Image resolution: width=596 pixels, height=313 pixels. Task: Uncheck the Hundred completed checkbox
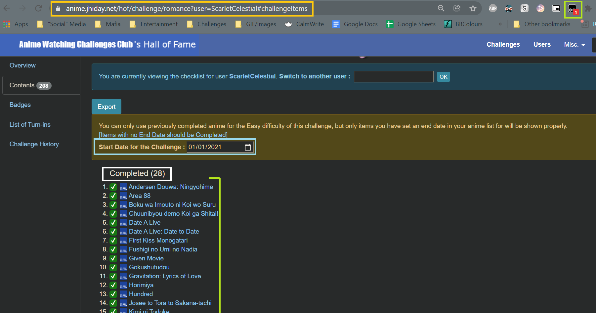113,294
